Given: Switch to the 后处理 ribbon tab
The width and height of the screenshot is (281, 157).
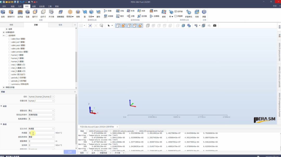Looking at the screenshot, I should [42, 6].
